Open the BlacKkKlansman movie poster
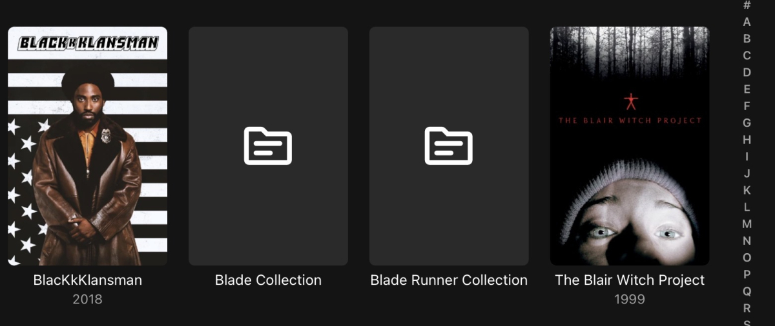775x326 pixels. coord(87,146)
